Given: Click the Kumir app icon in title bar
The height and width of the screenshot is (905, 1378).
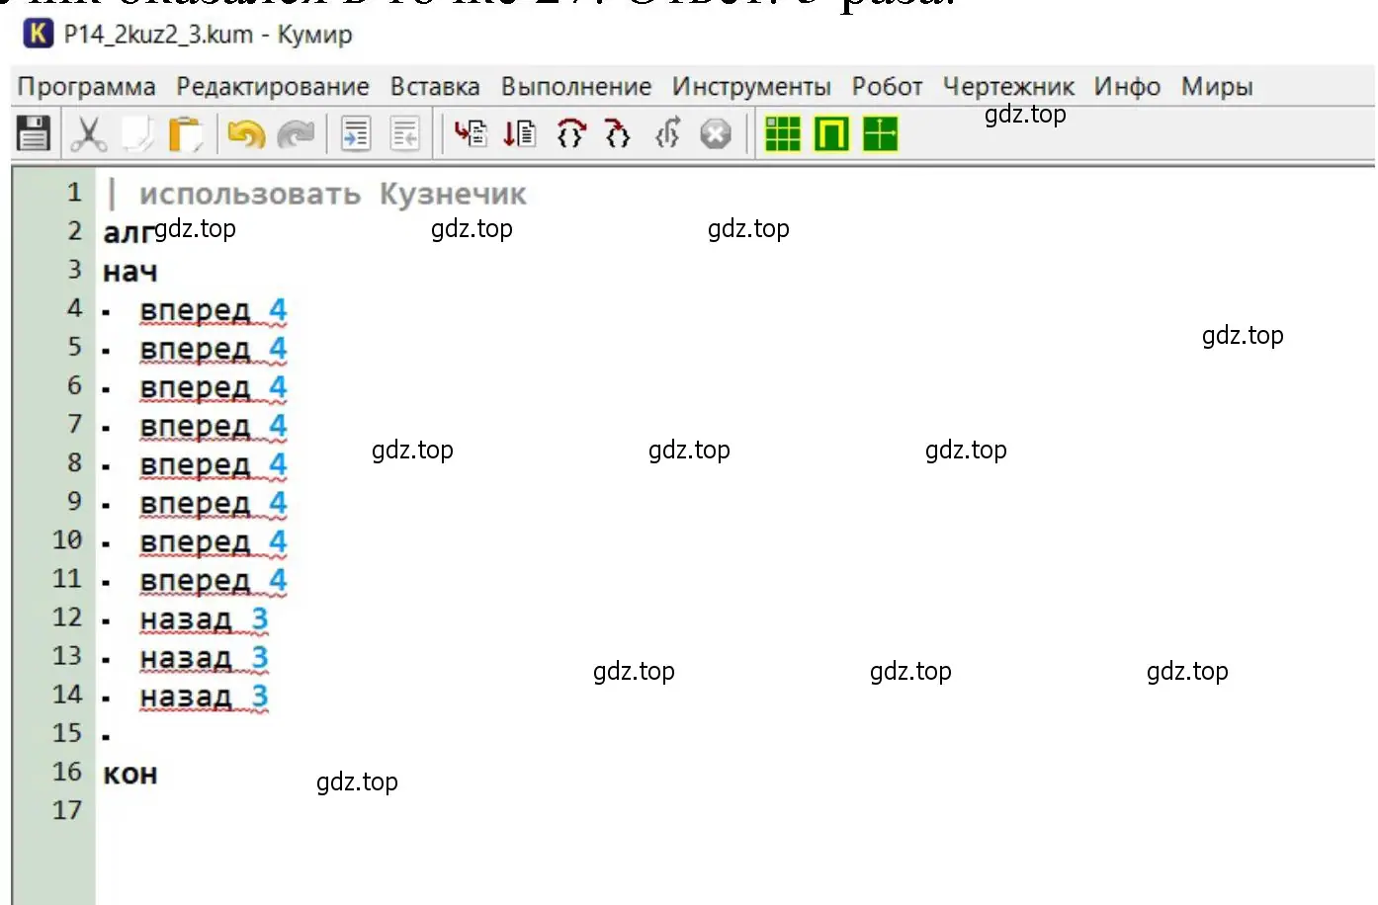Looking at the screenshot, I should point(38,34).
